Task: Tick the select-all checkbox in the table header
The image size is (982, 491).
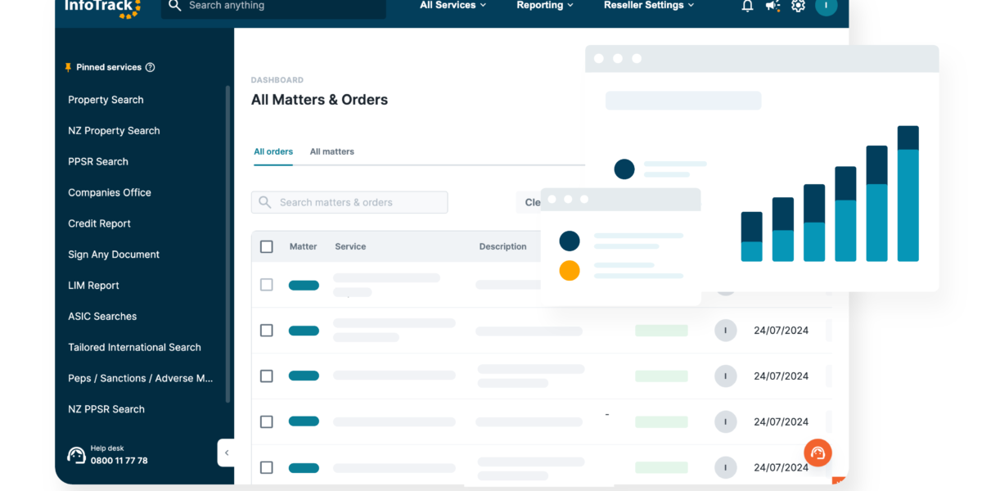Action: (266, 246)
